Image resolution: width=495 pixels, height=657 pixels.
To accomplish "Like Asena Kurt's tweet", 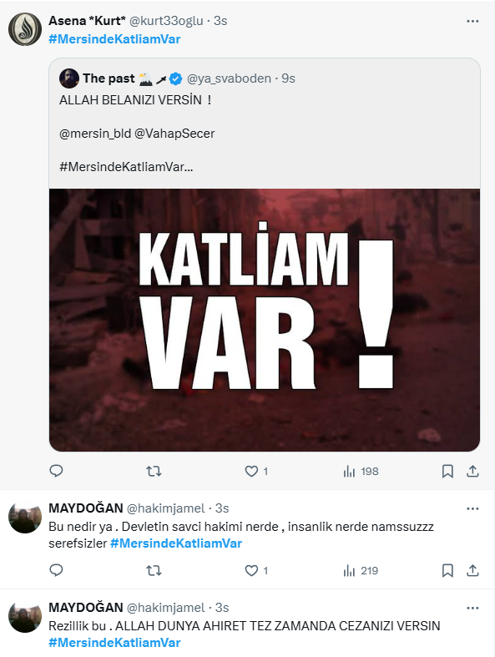I will [x=256, y=472].
